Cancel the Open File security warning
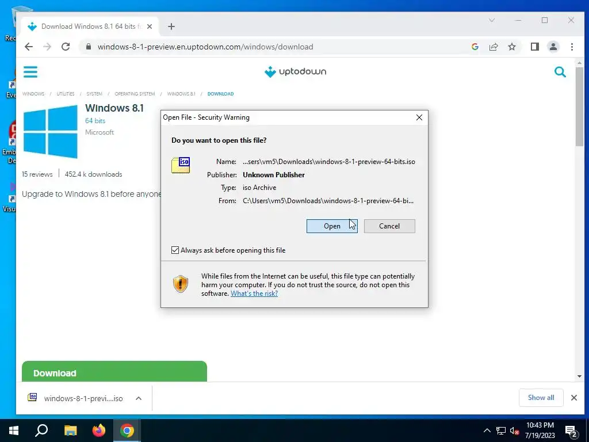Screen dimensions: 589x442 [389, 226]
